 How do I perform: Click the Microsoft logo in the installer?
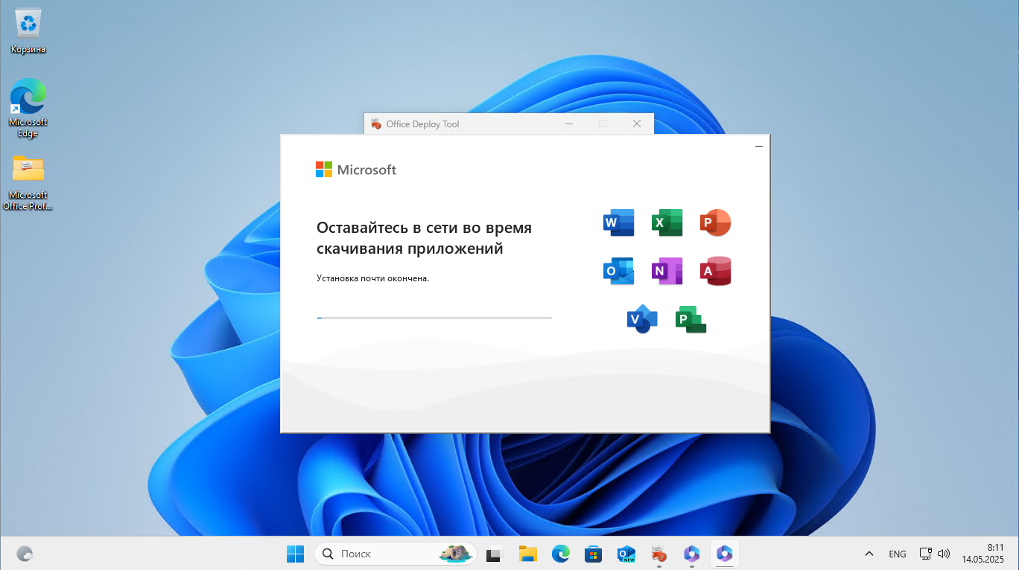pos(356,170)
